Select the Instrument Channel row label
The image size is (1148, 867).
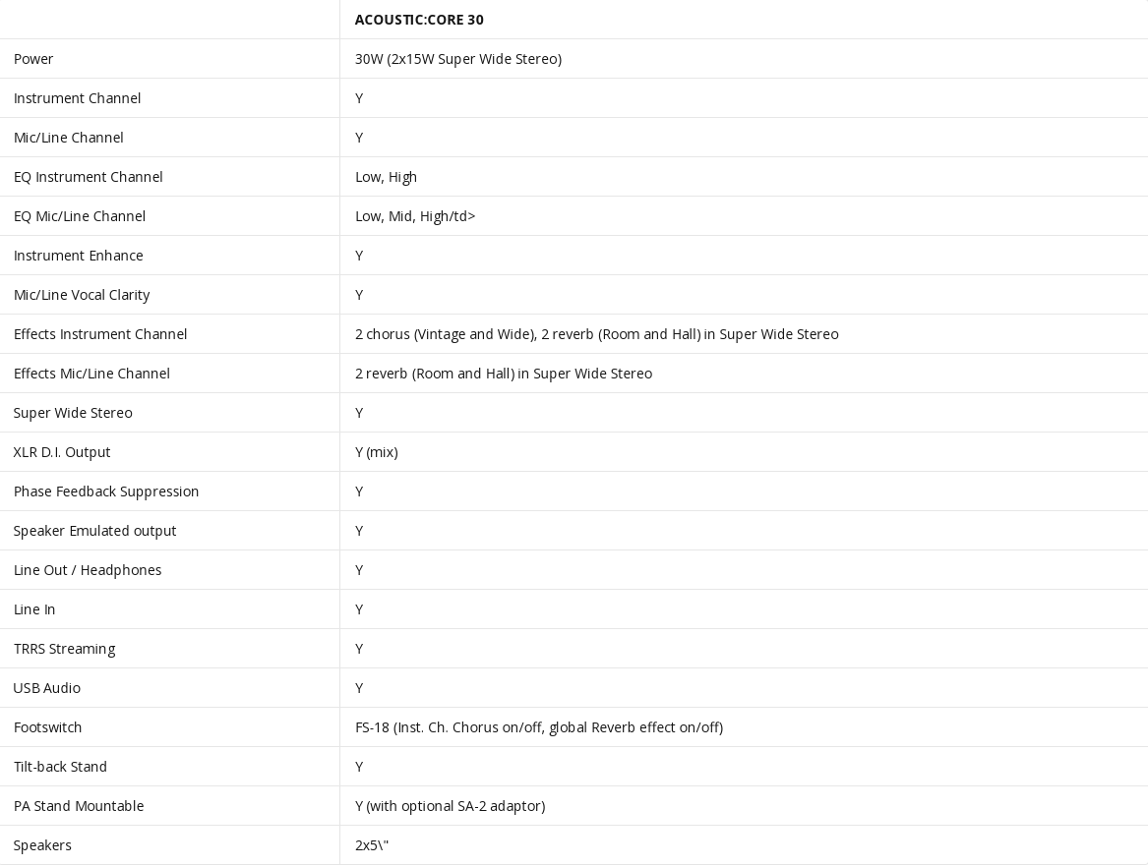[77, 98]
